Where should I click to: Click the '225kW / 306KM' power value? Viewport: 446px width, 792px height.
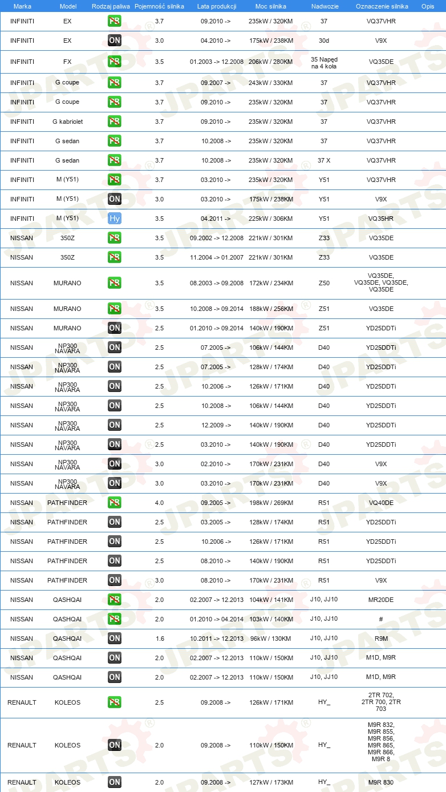pyautogui.click(x=271, y=219)
